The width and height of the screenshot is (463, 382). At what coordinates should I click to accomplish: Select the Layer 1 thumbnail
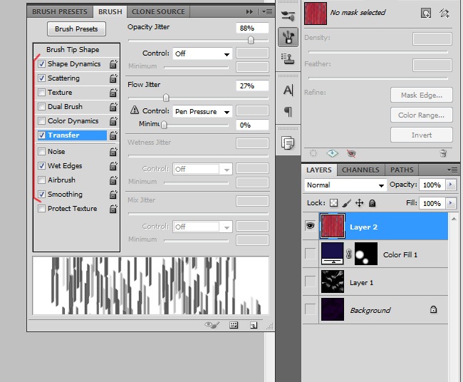point(333,282)
